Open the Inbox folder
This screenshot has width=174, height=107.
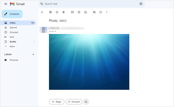click(x=18, y=23)
